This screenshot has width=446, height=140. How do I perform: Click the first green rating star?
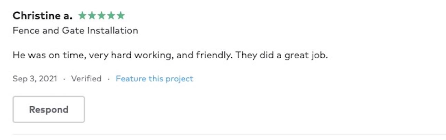pyautogui.click(x=83, y=15)
